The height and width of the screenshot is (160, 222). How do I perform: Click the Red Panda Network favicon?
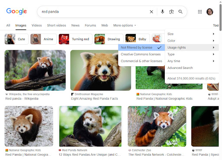pos(60,150)
